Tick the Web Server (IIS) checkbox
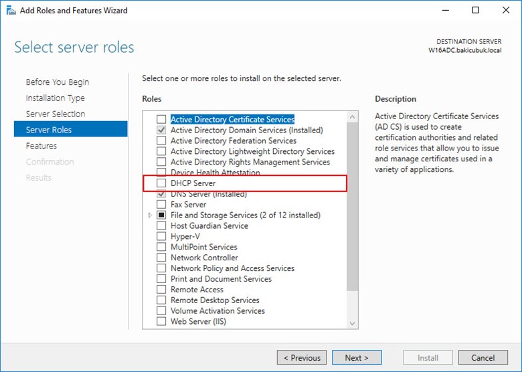 tap(161, 322)
